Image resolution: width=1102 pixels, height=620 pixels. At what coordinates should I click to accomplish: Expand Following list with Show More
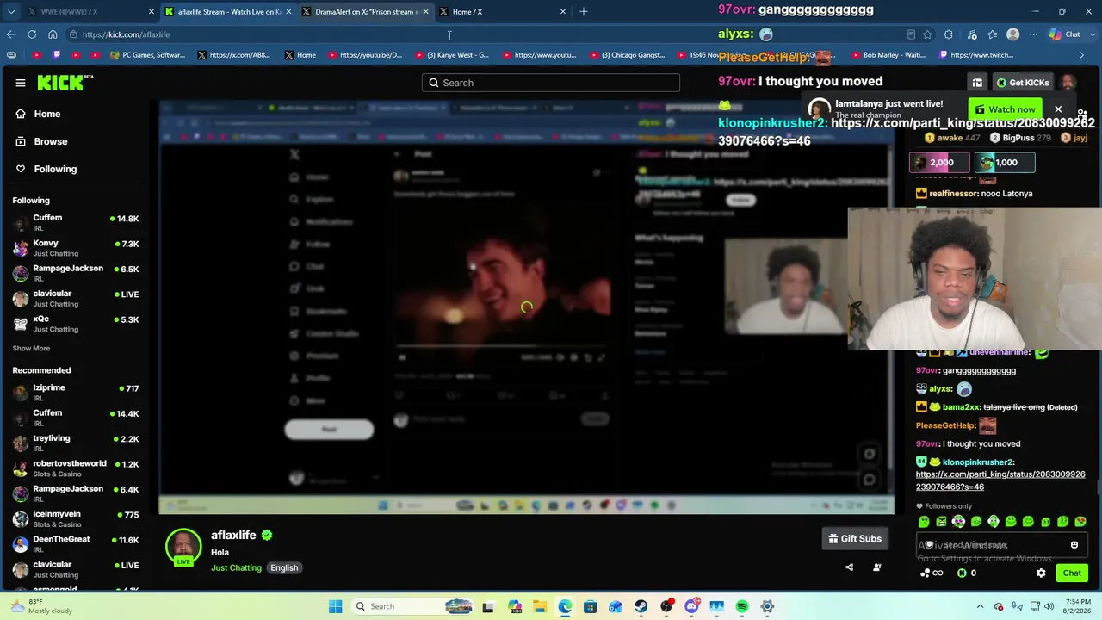[31, 349]
